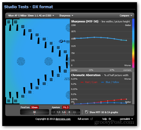This screenshot has height=130, width=141.
Task: Click the last sharpness data point at corners
Action: pyautogui.click(x=126, y=40)
